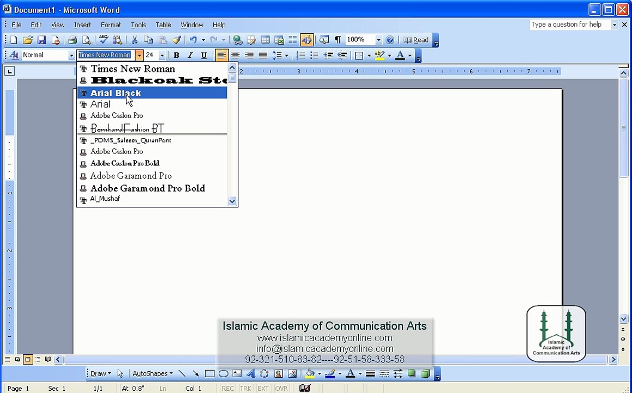Open the Tools menu
Screen dimensions: 632x393
(139, 25)
